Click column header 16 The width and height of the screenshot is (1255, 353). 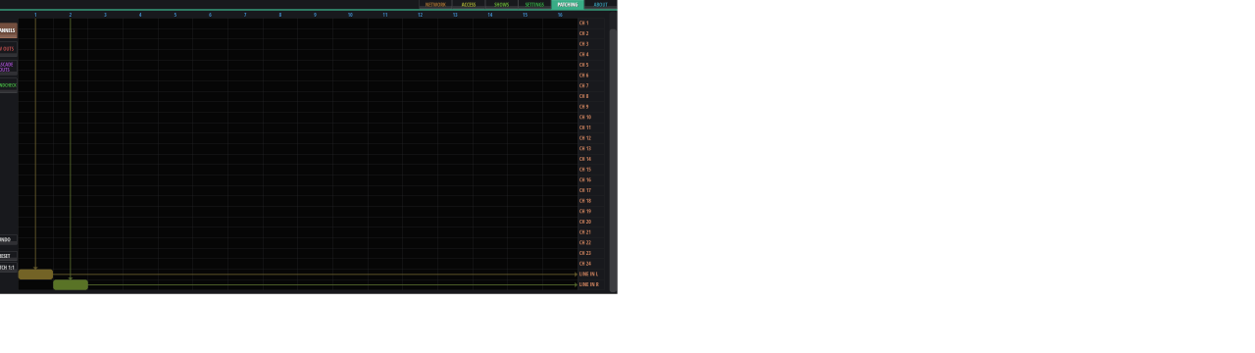(x=560, y=15)
